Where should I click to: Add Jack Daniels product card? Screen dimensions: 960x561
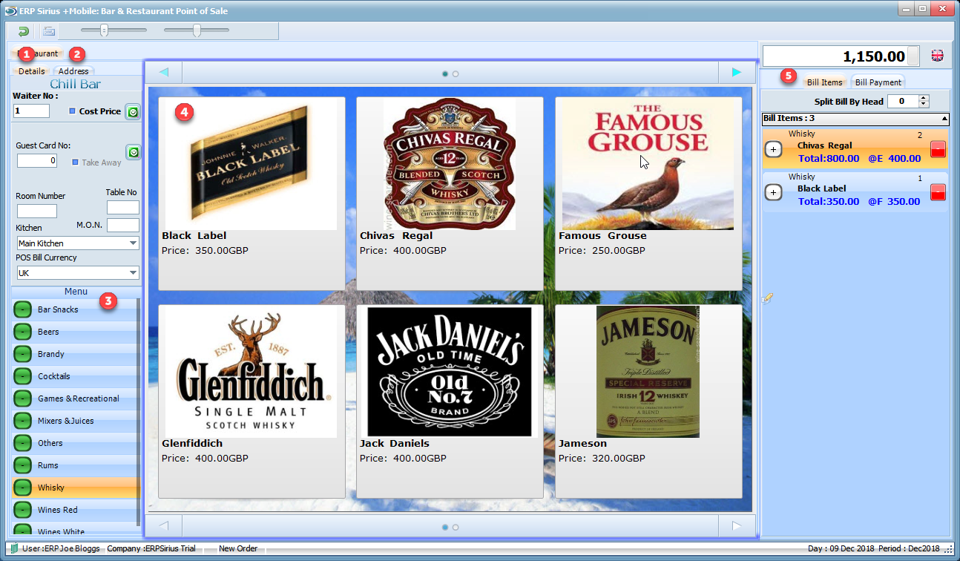[450, 401]
